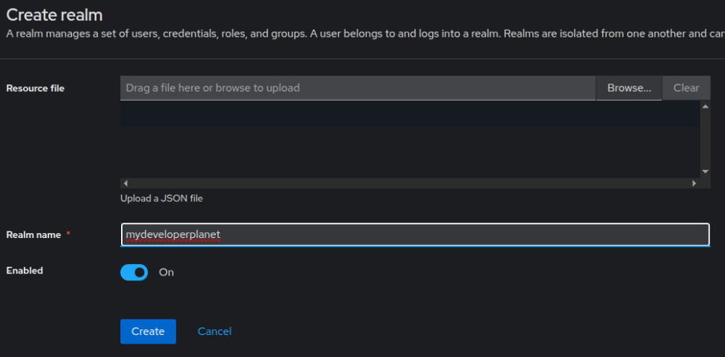The width and height of the screenshot is (725, 357).
Task: Click the right arrow of the horizontal scrollbar
Action: pos(694,183)
